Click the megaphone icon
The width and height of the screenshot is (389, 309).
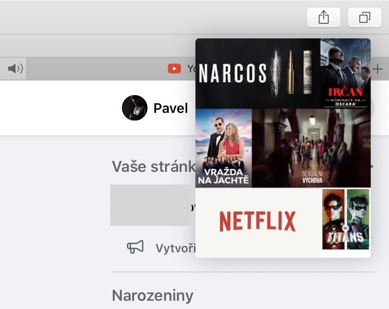pos(135,247)
